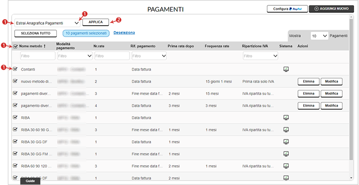
Task: Uncheck the RIBA 30 60 90 G... checkbox
Action: [x=16, y=129]
